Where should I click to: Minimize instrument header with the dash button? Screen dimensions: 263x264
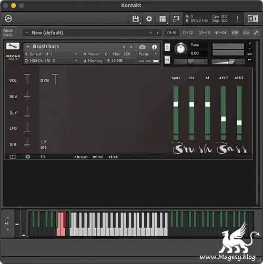point(250,49)
